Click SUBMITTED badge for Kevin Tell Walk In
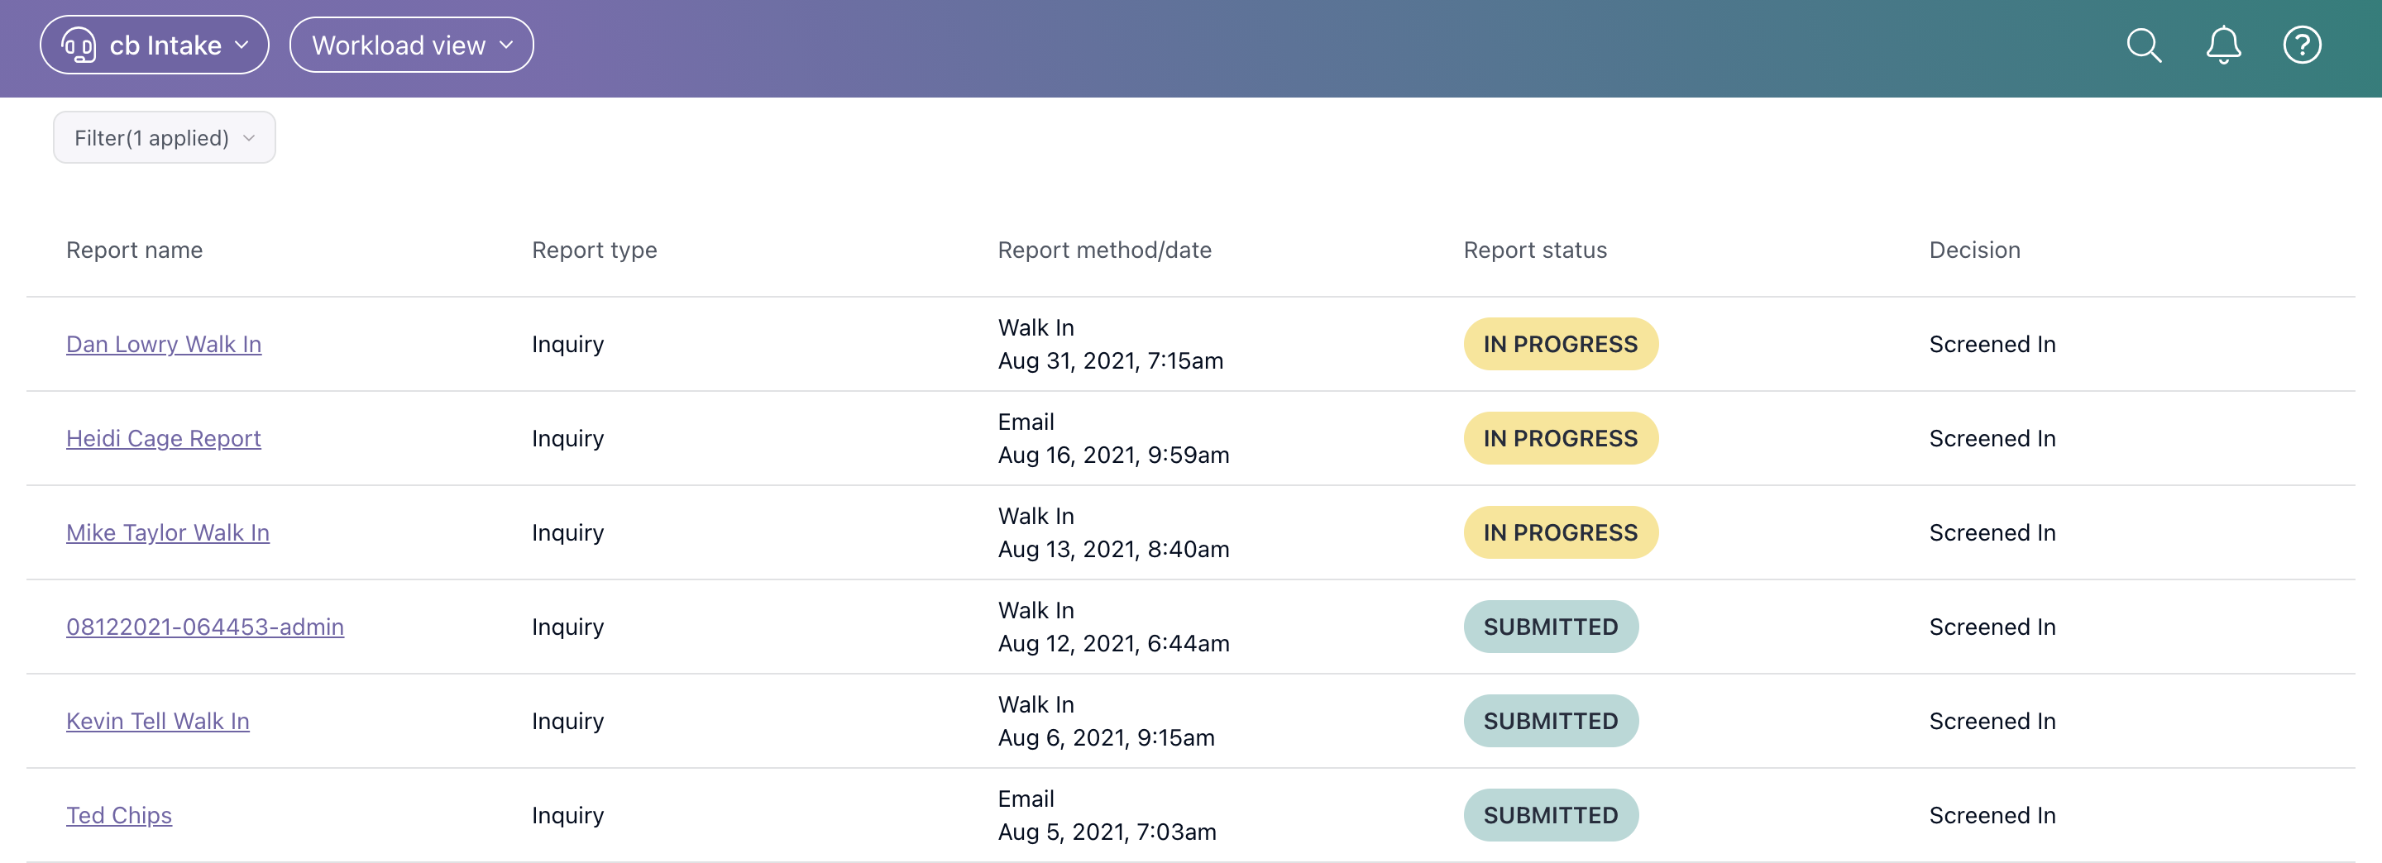The width and height of the screenshot is (2382, 863). point(1551,721)
